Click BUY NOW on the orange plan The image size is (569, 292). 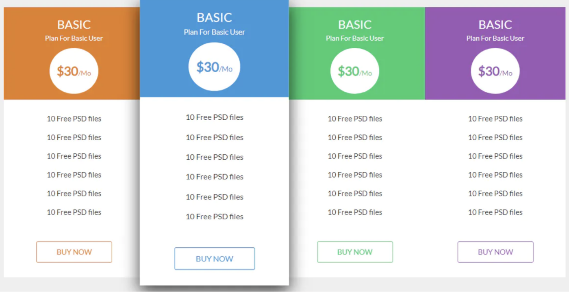point(74,252)
